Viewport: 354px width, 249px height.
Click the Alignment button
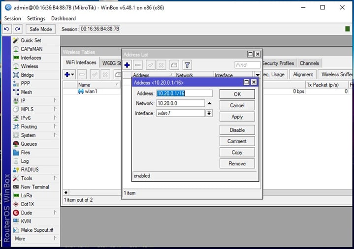coord(303,74)
